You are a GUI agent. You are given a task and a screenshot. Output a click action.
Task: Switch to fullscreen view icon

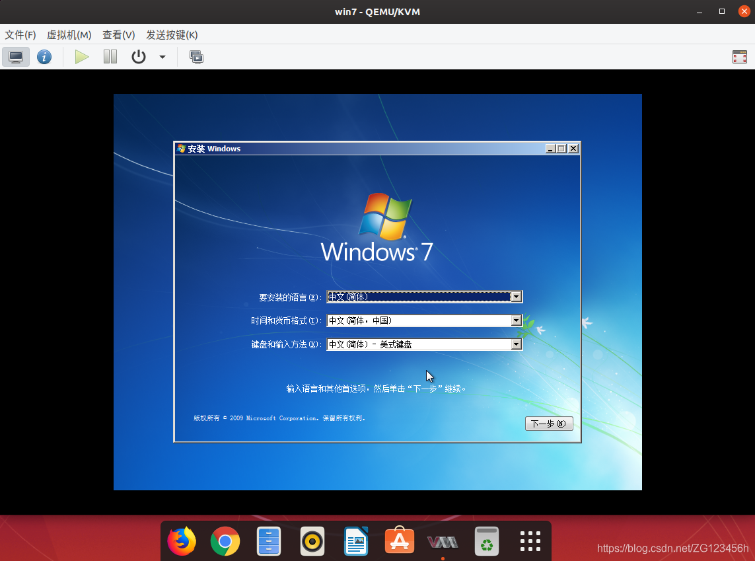pyautogui.click(x=740, y=57)
